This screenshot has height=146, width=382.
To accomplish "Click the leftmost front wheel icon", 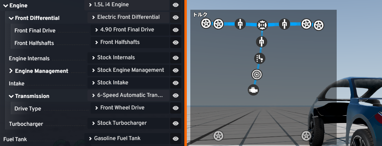I will (x=206, y=23).
